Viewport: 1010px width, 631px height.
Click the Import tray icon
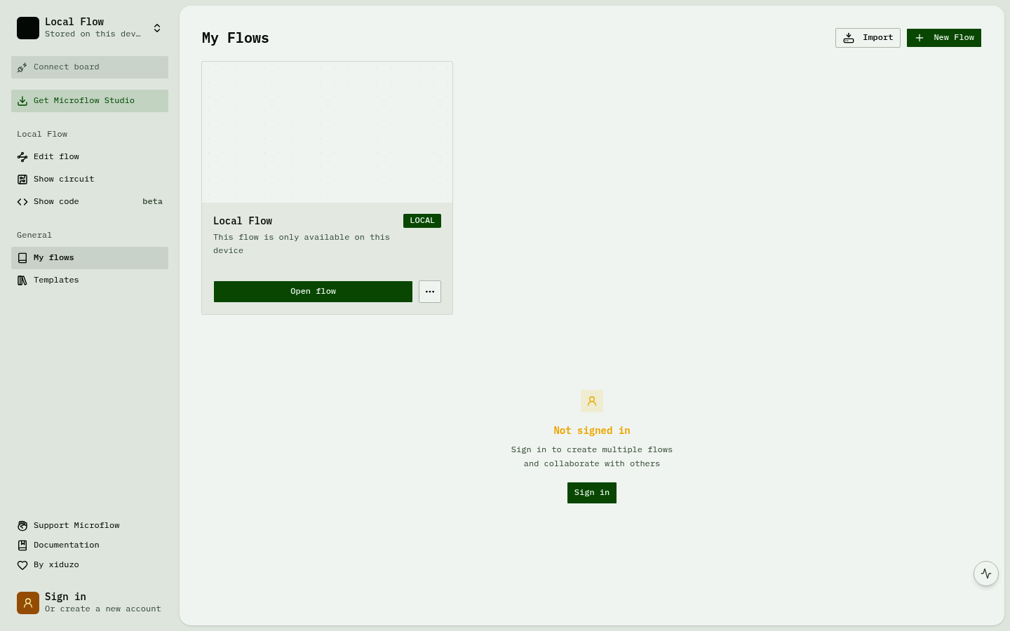(849, 38)
